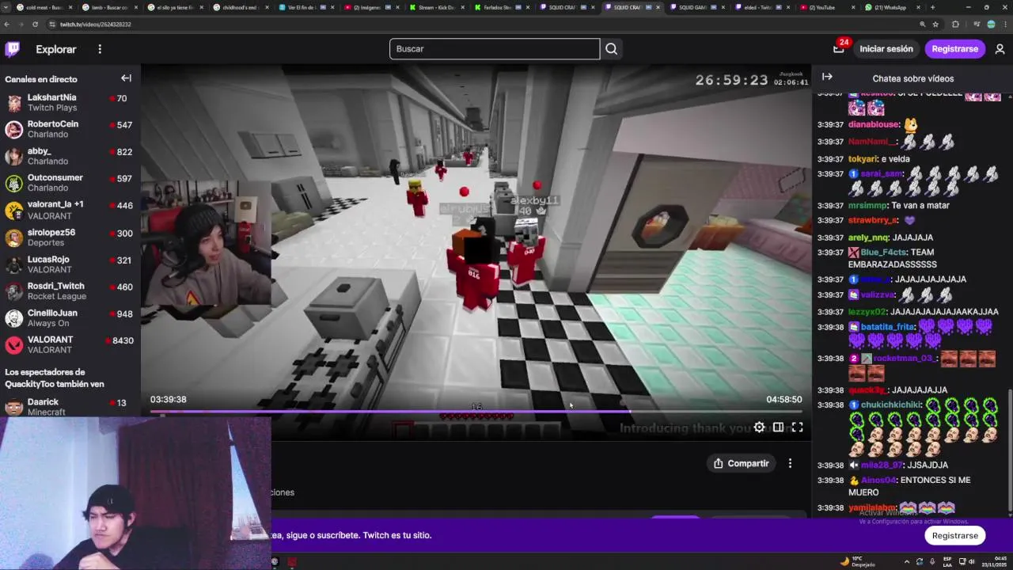Click the Compartir share button

pyautogui.click(x=742, y=463)
